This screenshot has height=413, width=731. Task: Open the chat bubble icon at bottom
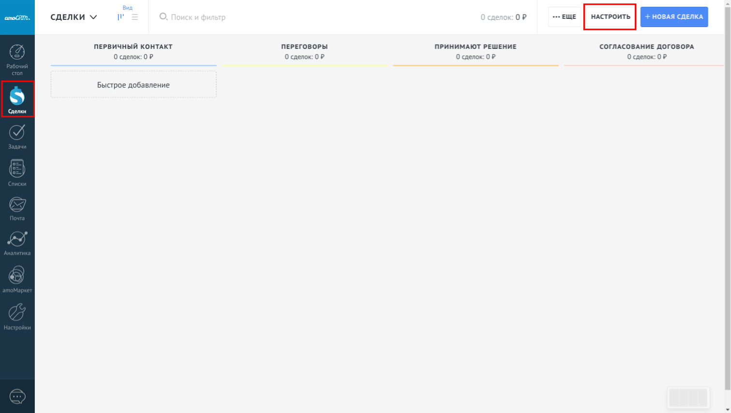[17, 397]
